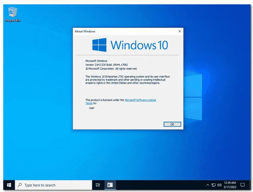Open the Windows Start menu
The height and width of the screenshot is (192, 253).
[9, 185]
